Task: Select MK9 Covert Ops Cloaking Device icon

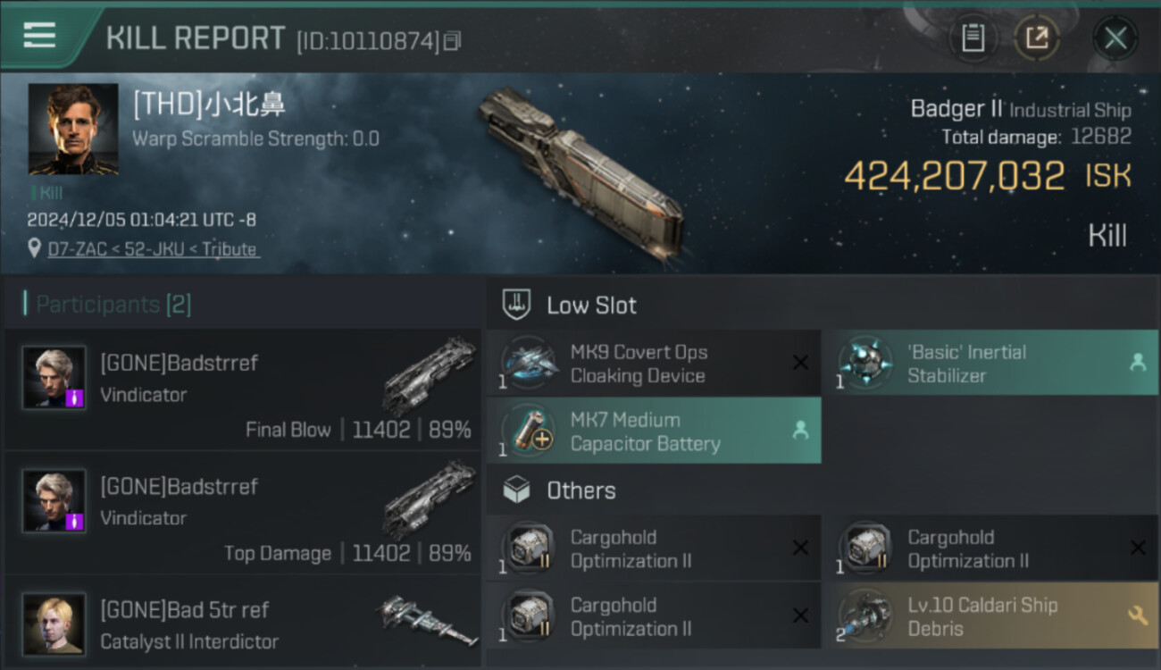Action: click(530, 364)
